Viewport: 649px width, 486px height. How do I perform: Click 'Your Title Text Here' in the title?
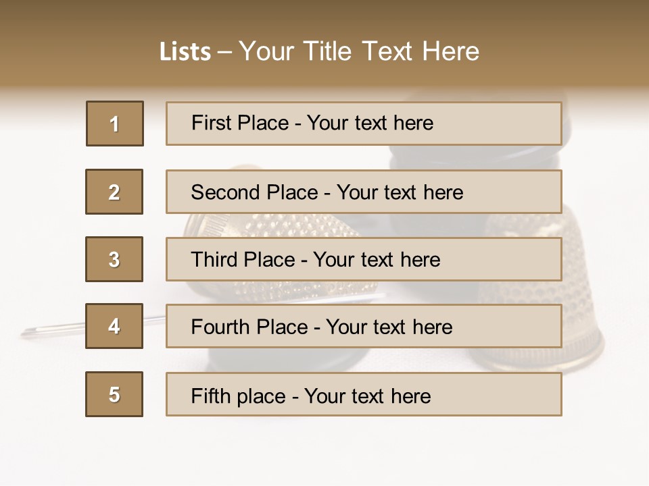point(359,51)
